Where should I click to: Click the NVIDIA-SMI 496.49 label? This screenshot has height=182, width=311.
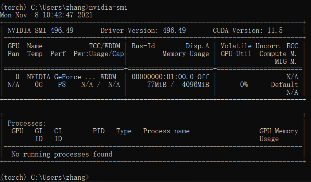coord(40,31)
